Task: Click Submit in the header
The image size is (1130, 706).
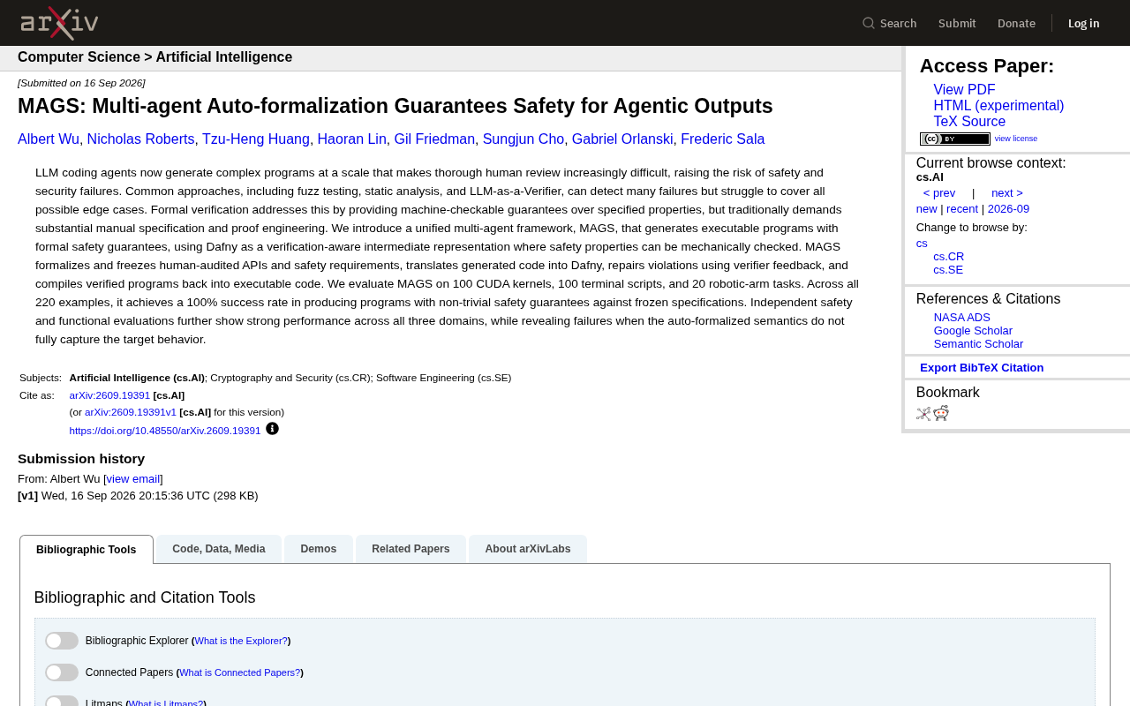Action: [x=957, y=23]
